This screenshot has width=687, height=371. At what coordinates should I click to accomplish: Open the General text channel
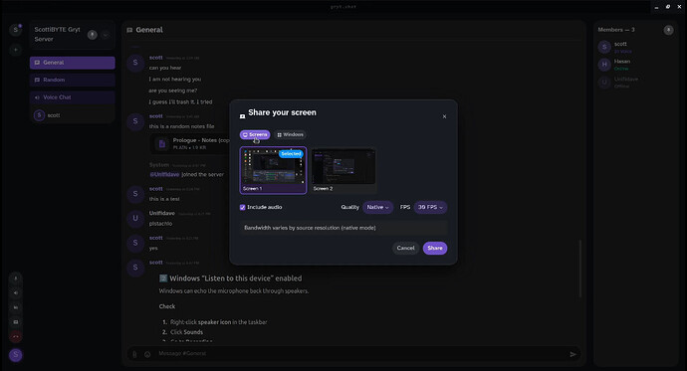point(73,63)
